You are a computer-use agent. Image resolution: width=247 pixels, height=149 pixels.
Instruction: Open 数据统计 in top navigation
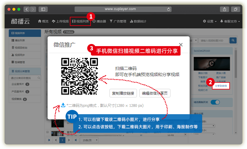click(138, 21)
